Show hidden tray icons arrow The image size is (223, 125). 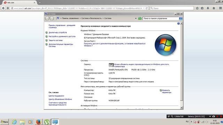click(191, 122)
